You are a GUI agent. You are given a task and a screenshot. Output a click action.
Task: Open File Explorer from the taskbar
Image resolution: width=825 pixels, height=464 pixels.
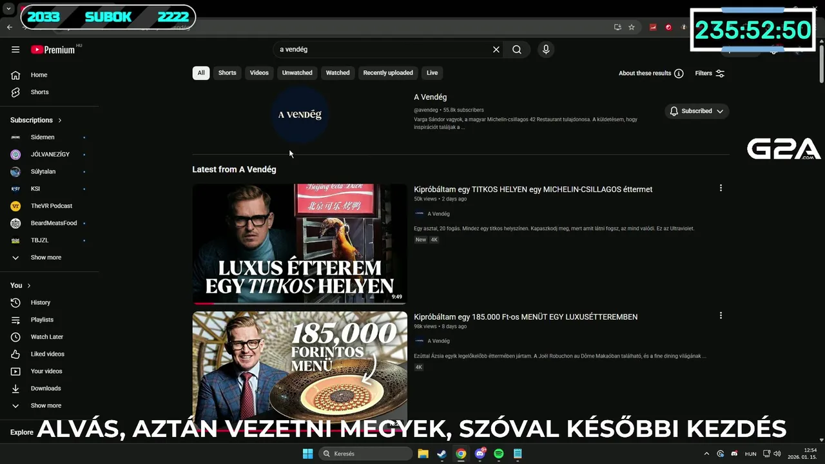[x=423, y=454]
